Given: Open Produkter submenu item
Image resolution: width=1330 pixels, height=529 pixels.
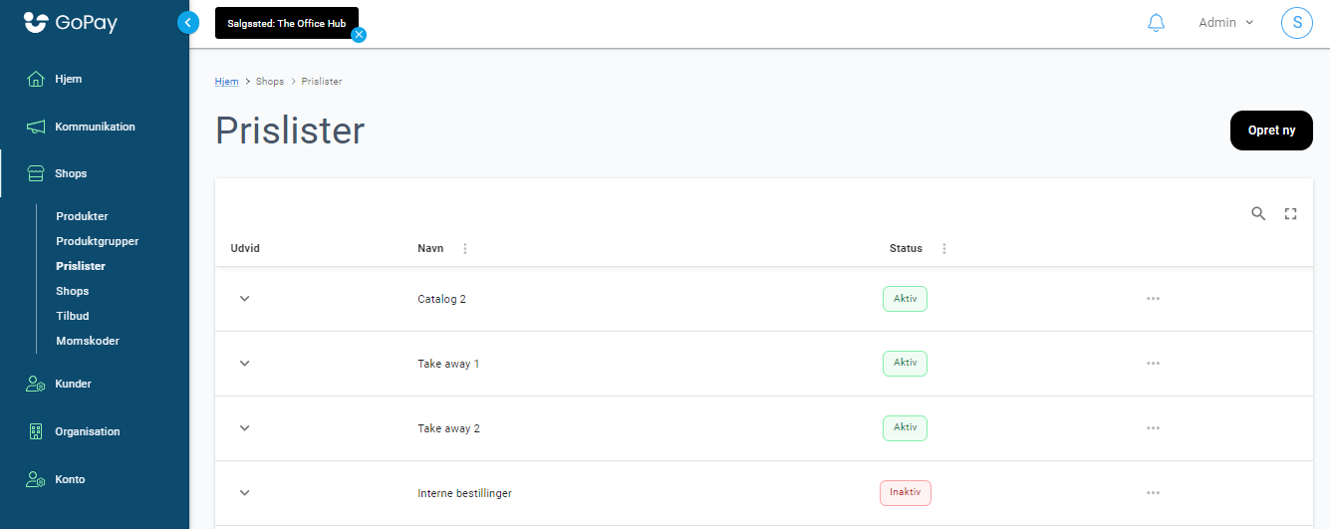Looking at the screenshot, I should pos(82,216).
